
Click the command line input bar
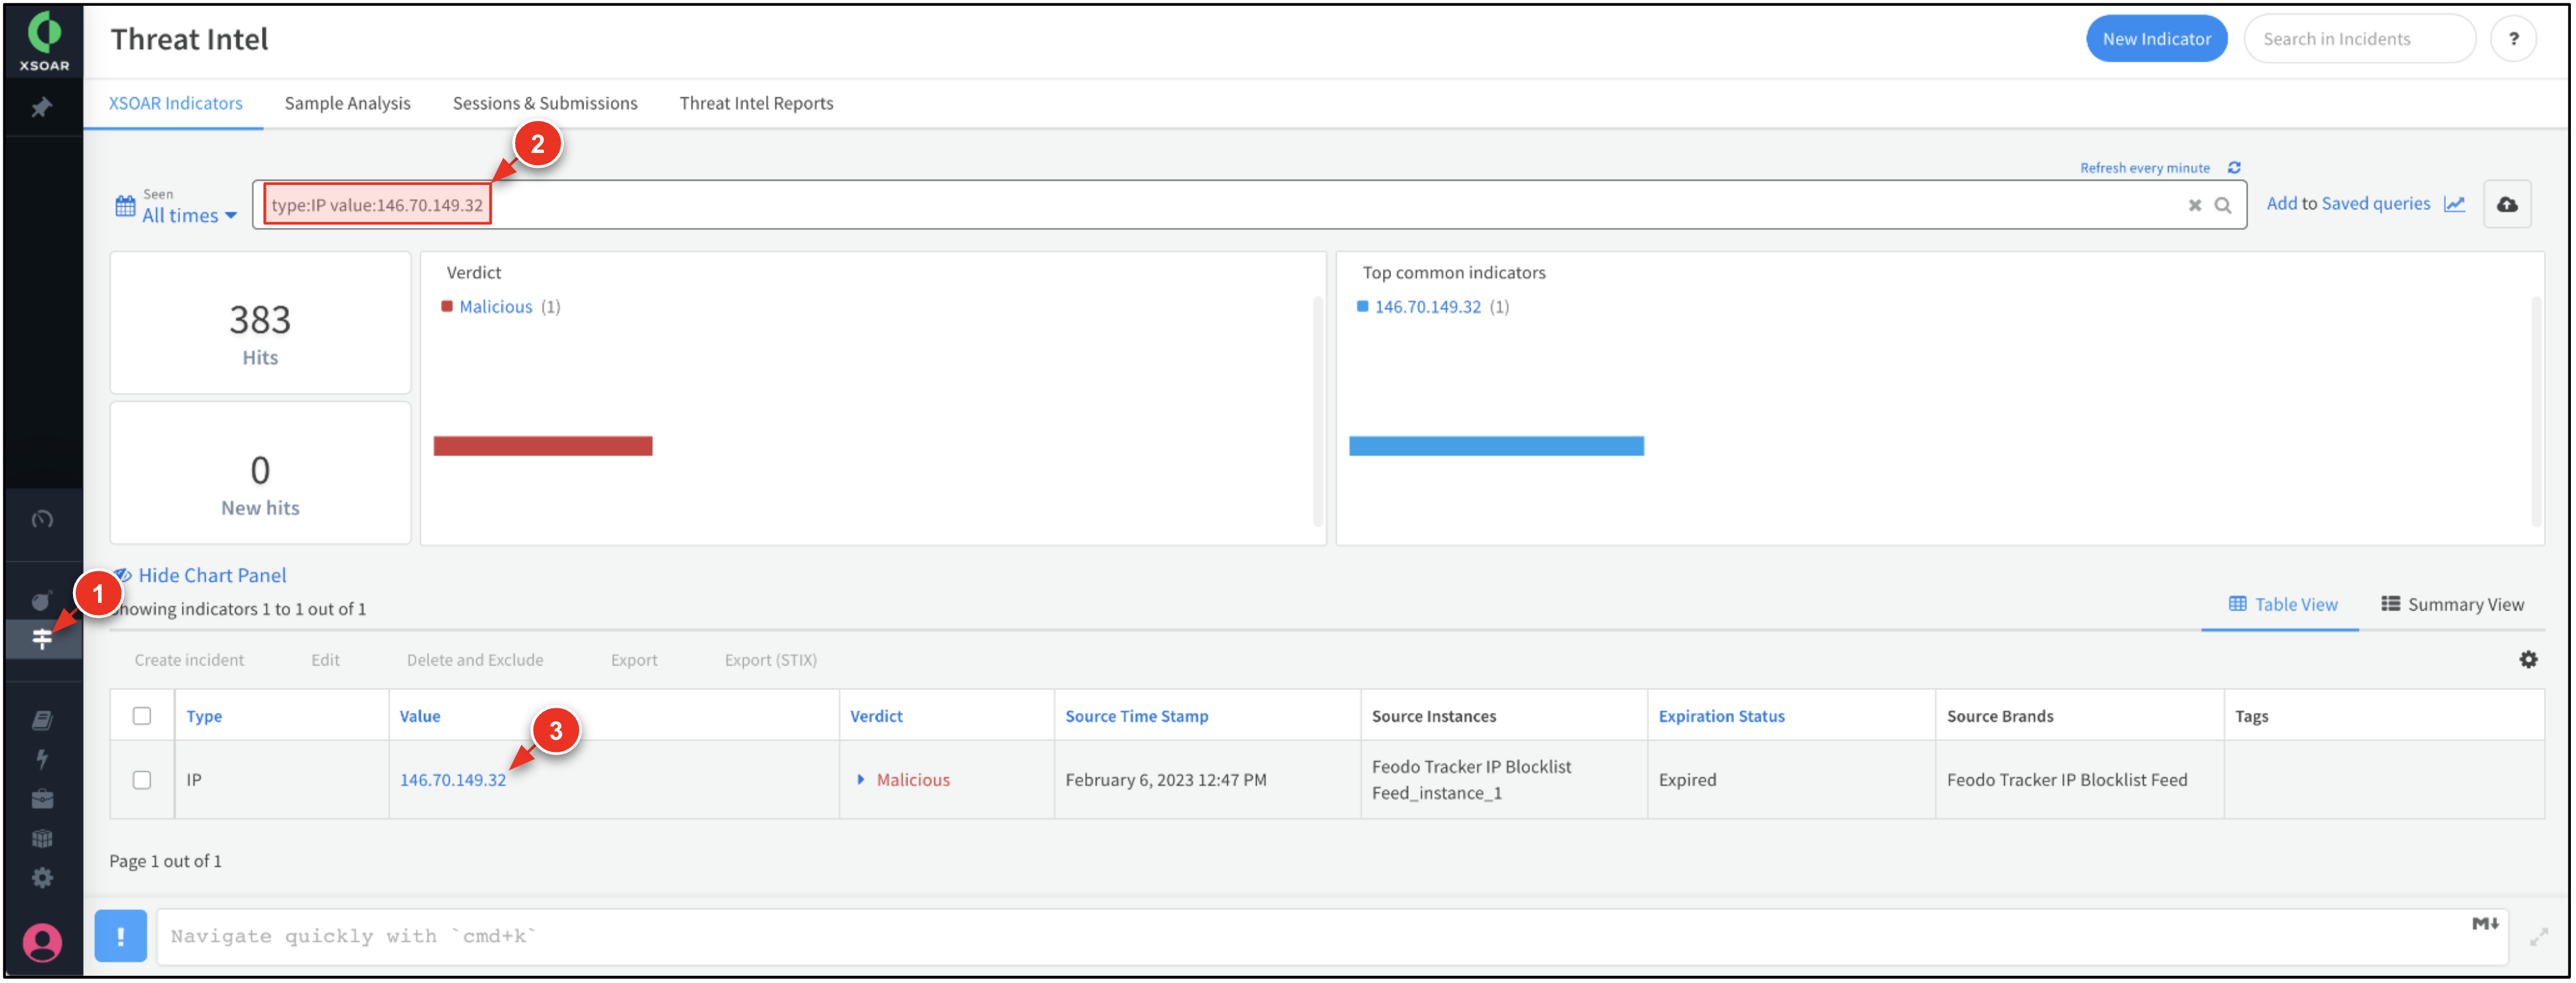coord(1333,937)
